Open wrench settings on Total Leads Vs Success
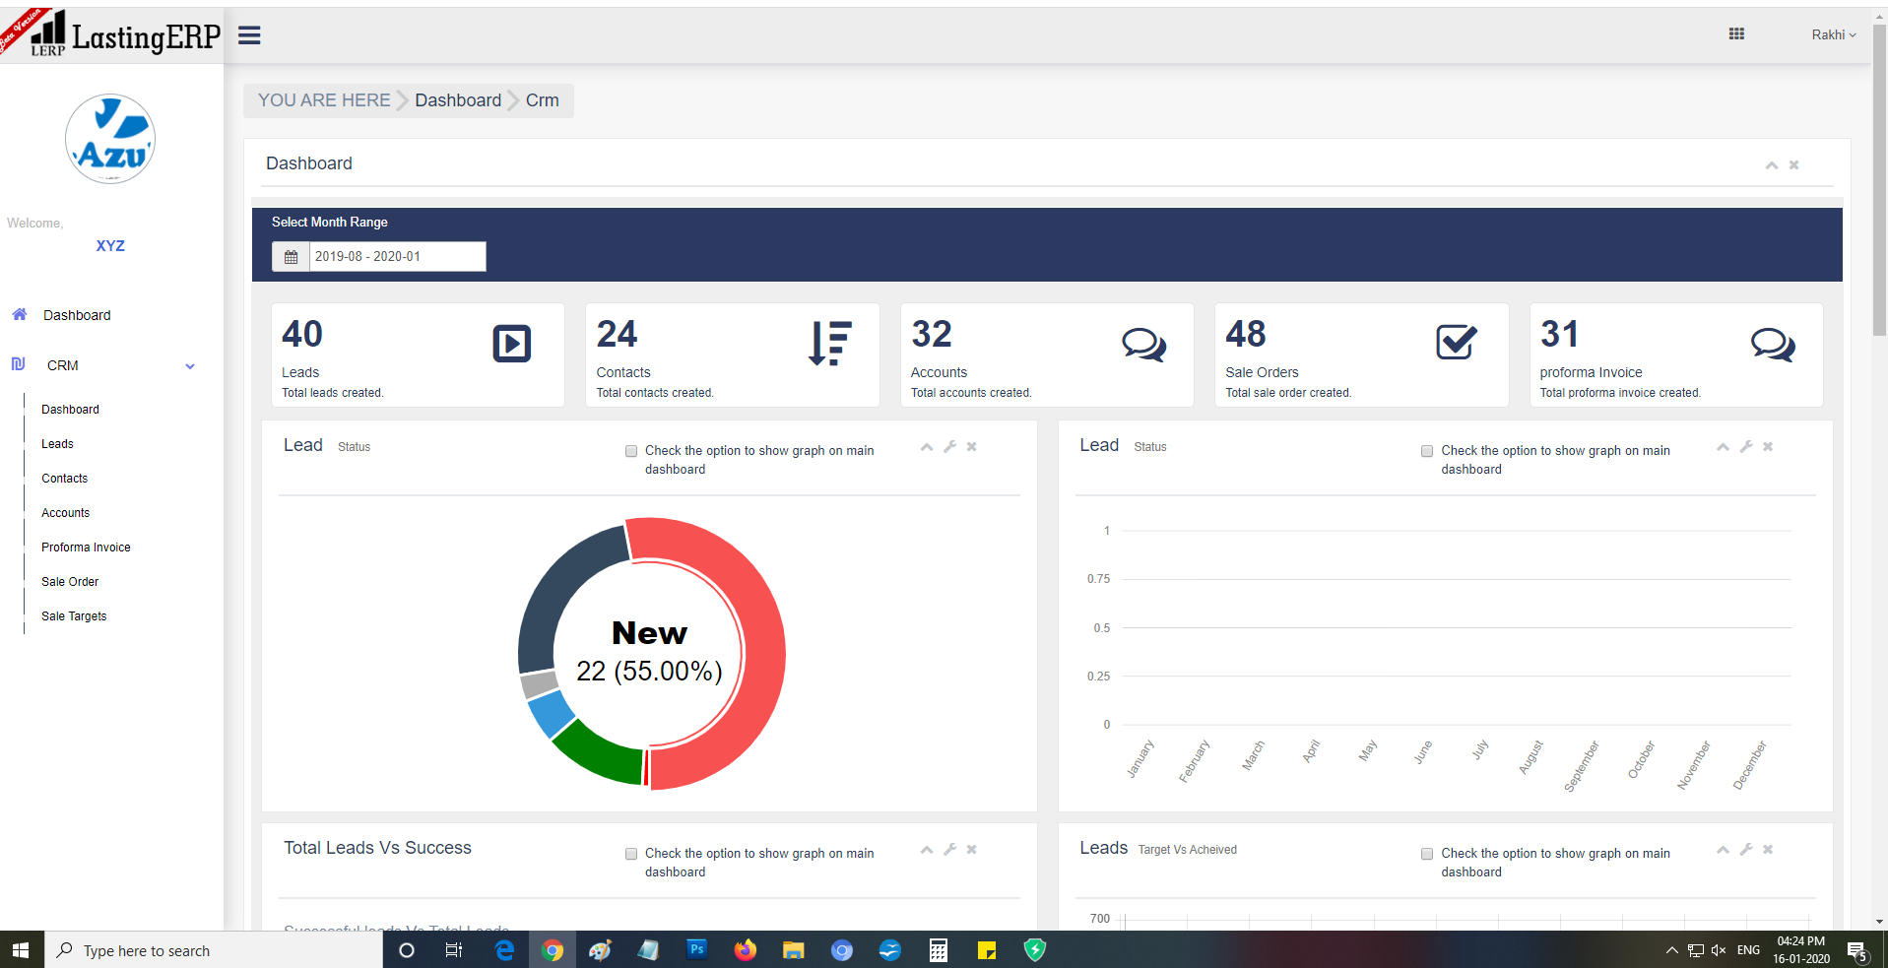 [x=949, y=850]
